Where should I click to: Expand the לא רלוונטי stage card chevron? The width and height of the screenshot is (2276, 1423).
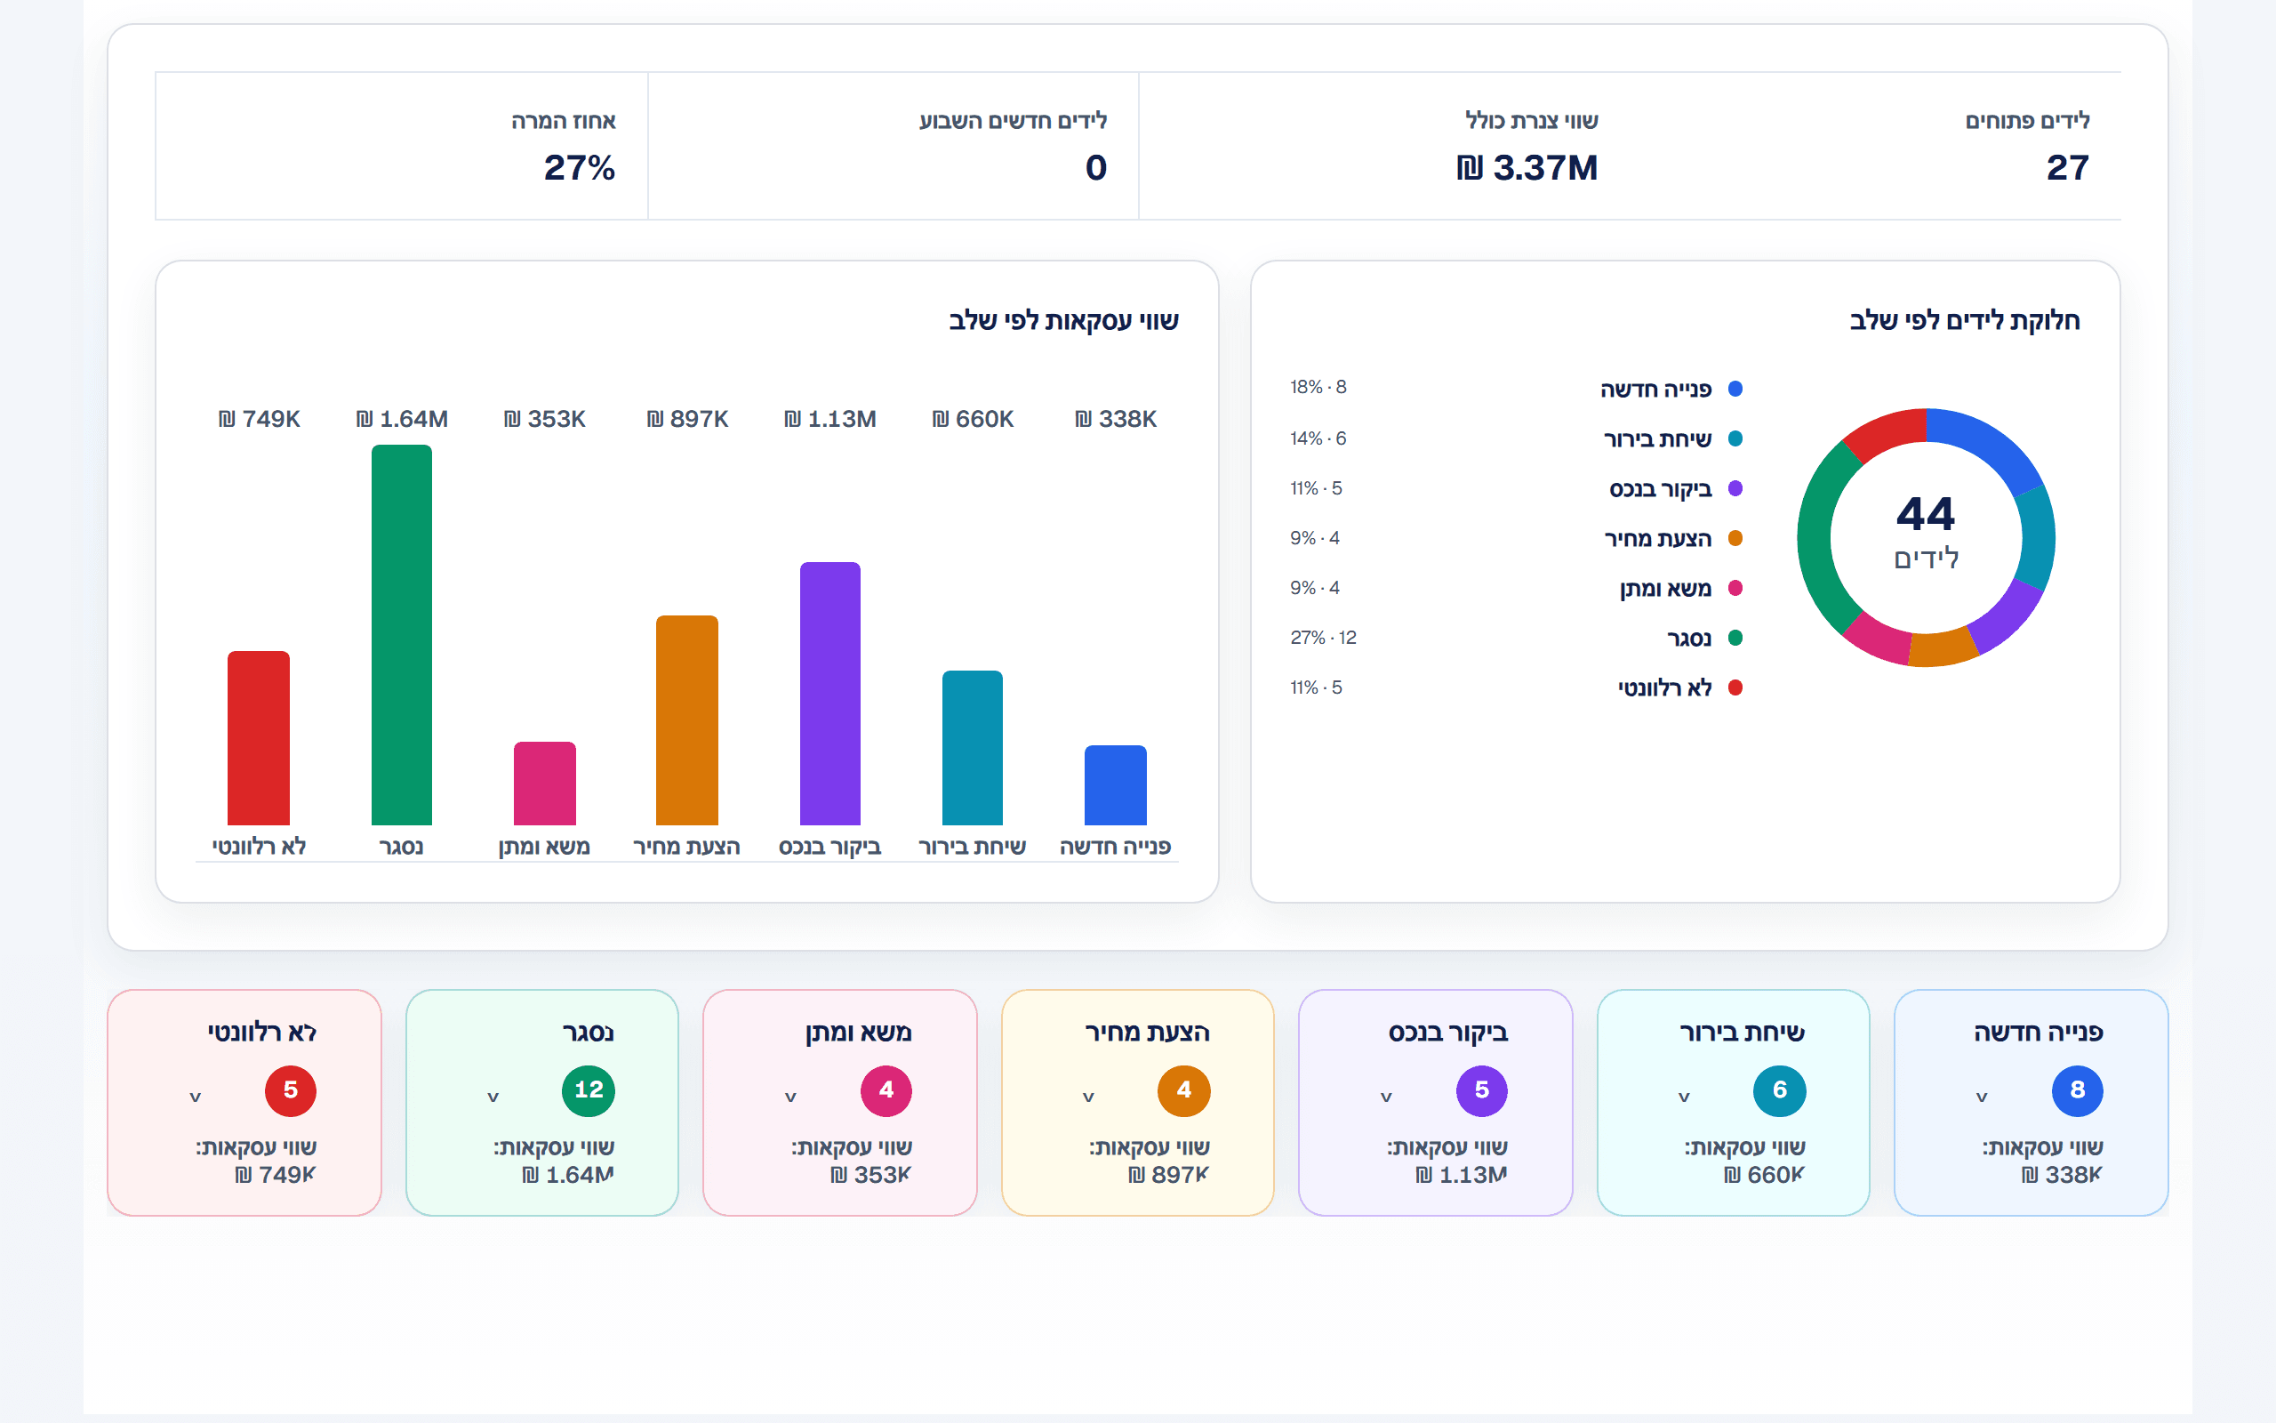tap(195, 1097)
